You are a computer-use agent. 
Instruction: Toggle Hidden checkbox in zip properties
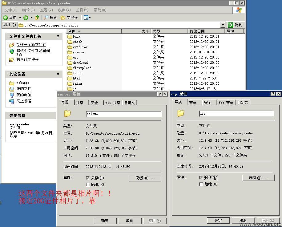[x=201, y=184]
